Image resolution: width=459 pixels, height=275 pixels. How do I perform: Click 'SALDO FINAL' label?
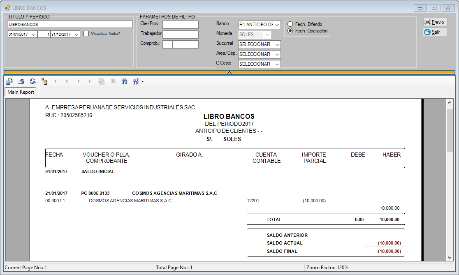(x=282, y=251)
